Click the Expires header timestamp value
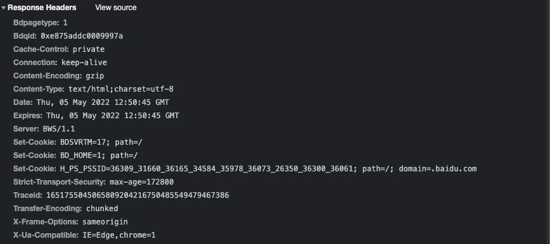Image resolution: width=550 pixels, height=244 pixels. (113, 116)
